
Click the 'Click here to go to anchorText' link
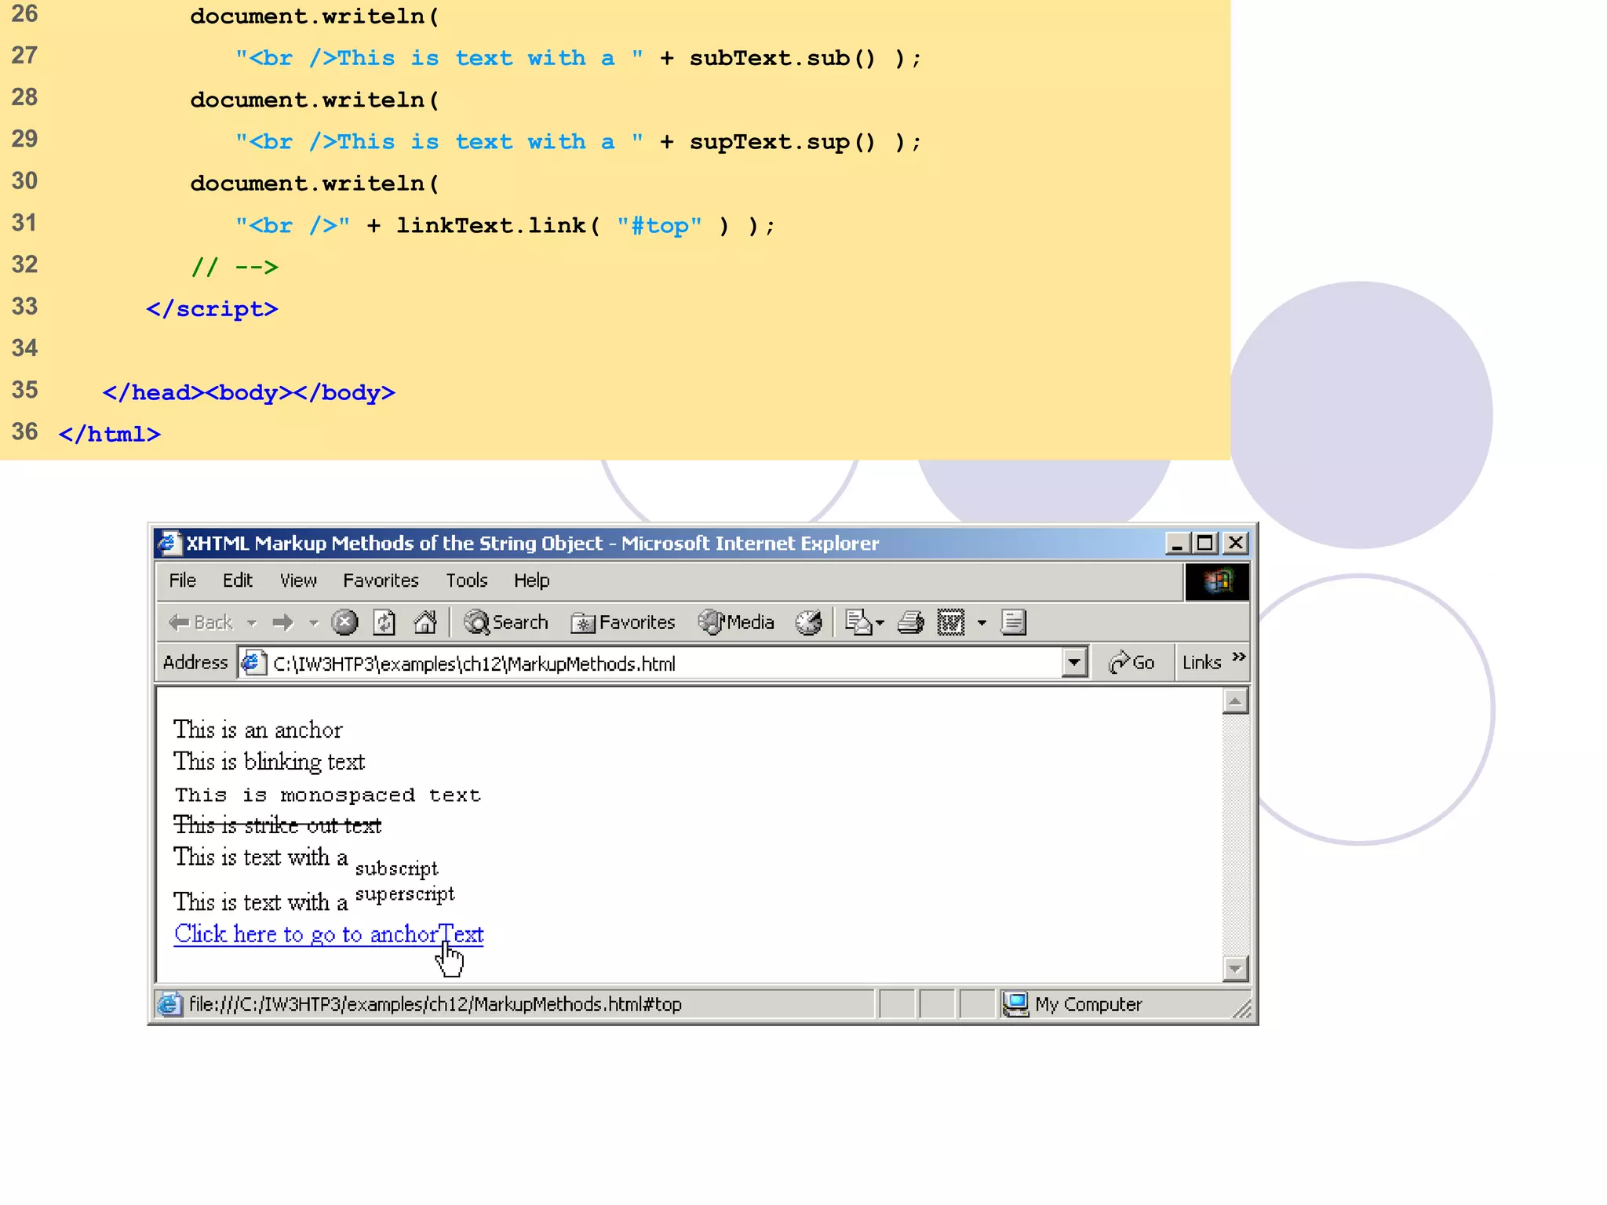[328, 934]
